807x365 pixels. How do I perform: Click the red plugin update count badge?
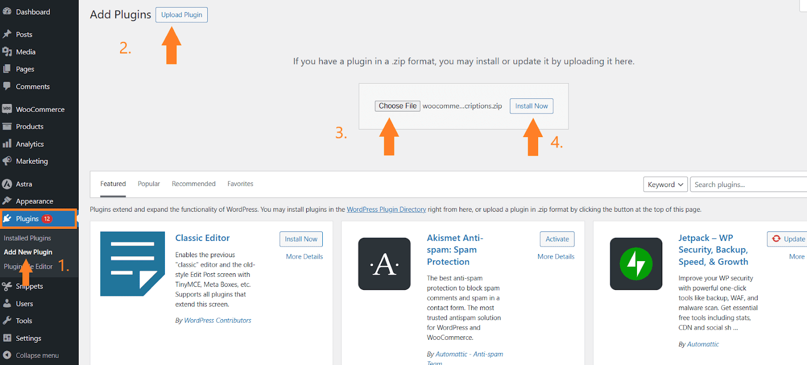[x=47, y=219]
